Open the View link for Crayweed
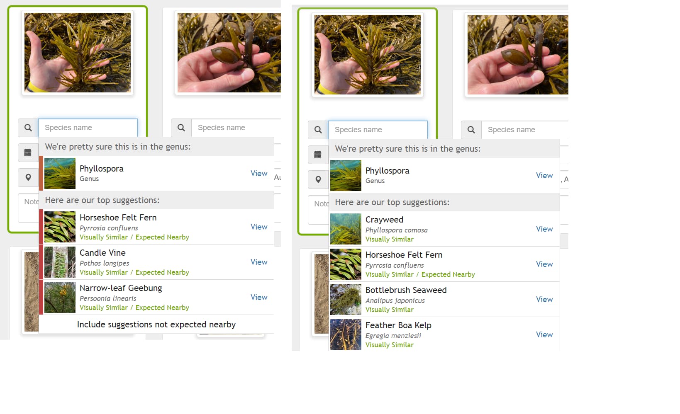The height and width of the screenshot is (414, 680). click(544, 229)
